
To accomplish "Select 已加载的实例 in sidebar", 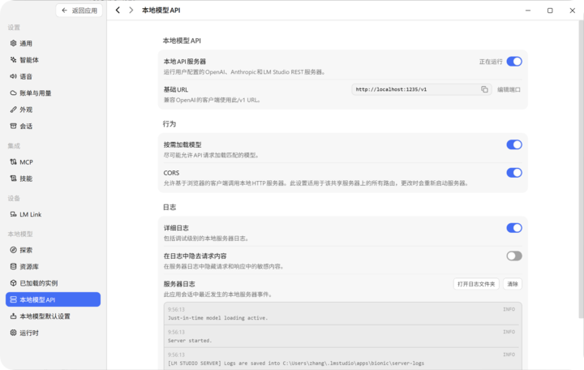I will (x=53, y=283).
